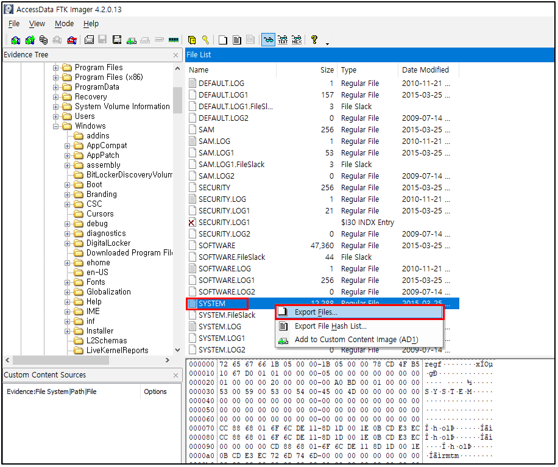
Task: Select DEFAULT.LOG file in list
Action: 221,84
